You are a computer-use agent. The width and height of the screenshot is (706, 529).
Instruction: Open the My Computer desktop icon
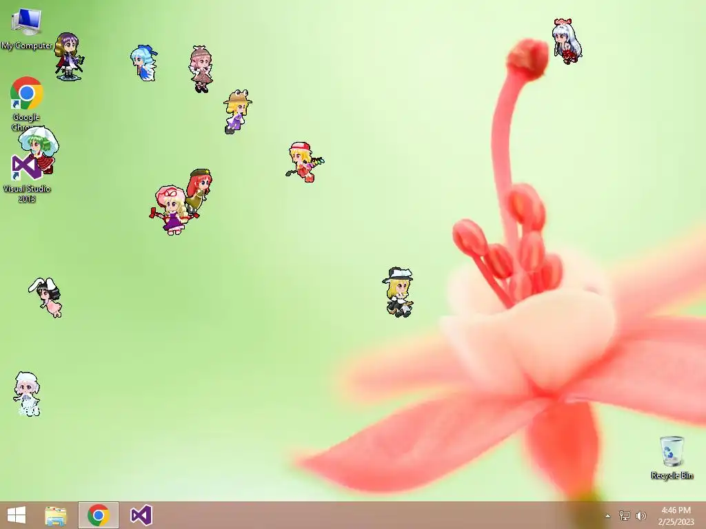pyautogui.click(x=26, y=29)
